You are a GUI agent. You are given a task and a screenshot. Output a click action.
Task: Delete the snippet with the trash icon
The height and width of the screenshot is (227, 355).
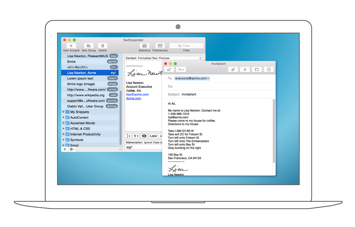click(103, 46)
